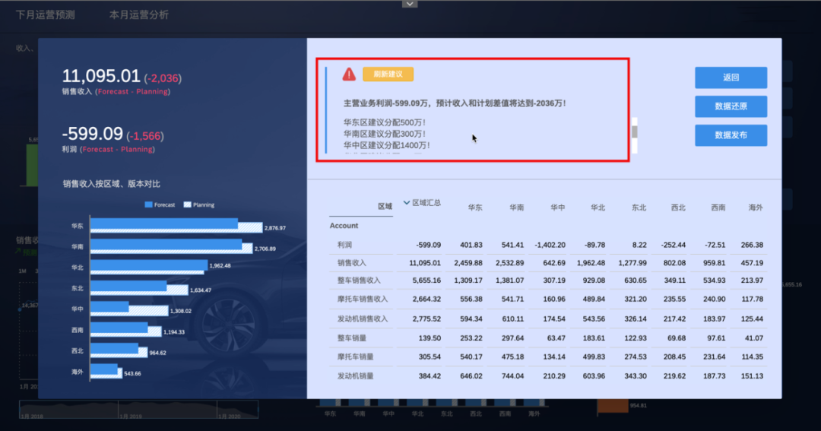Viewport: 821px width, 431px height.
Task: Click the 139.50 table cell
Action: click(x=430, y=338)
